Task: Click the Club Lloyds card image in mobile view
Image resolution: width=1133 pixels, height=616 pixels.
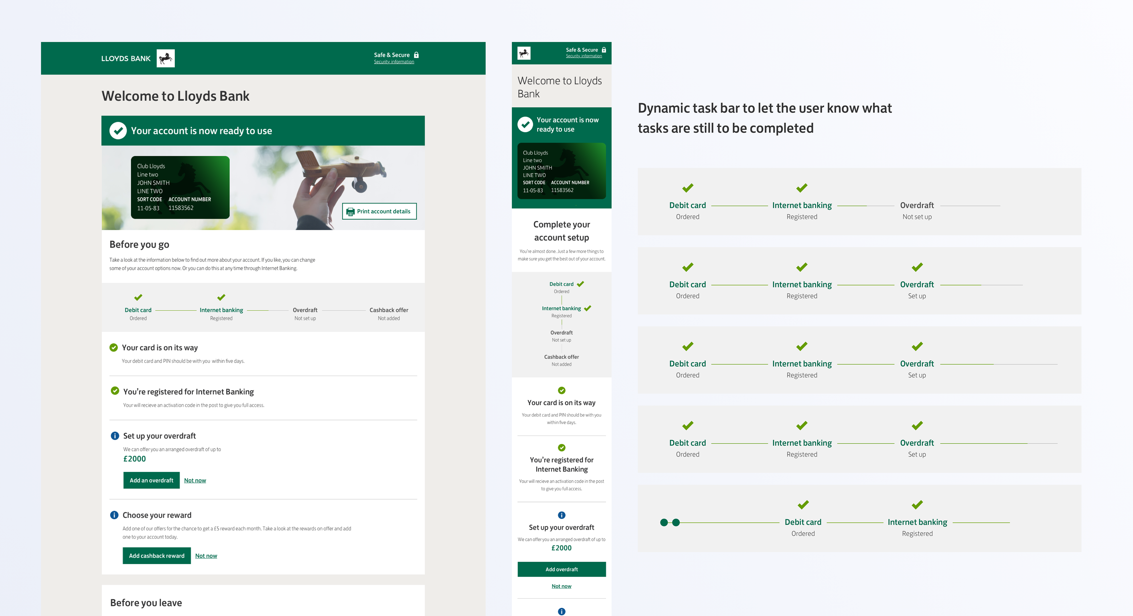Action: 561,171
